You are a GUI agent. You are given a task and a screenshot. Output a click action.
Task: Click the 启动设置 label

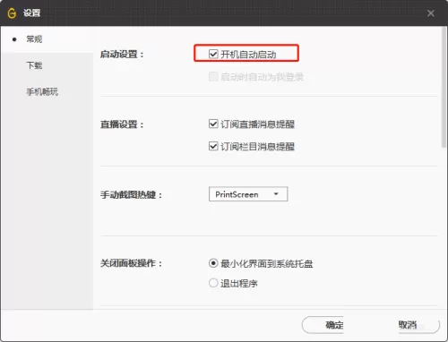(122, 55)
